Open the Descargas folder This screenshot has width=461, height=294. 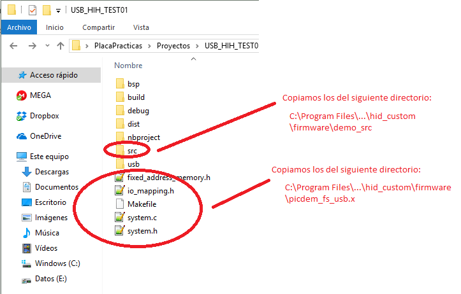pyautogui.click(x=52, y=172)
